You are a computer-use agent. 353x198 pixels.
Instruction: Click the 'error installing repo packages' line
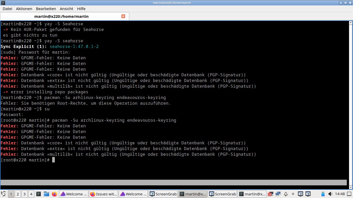point(46,92)
